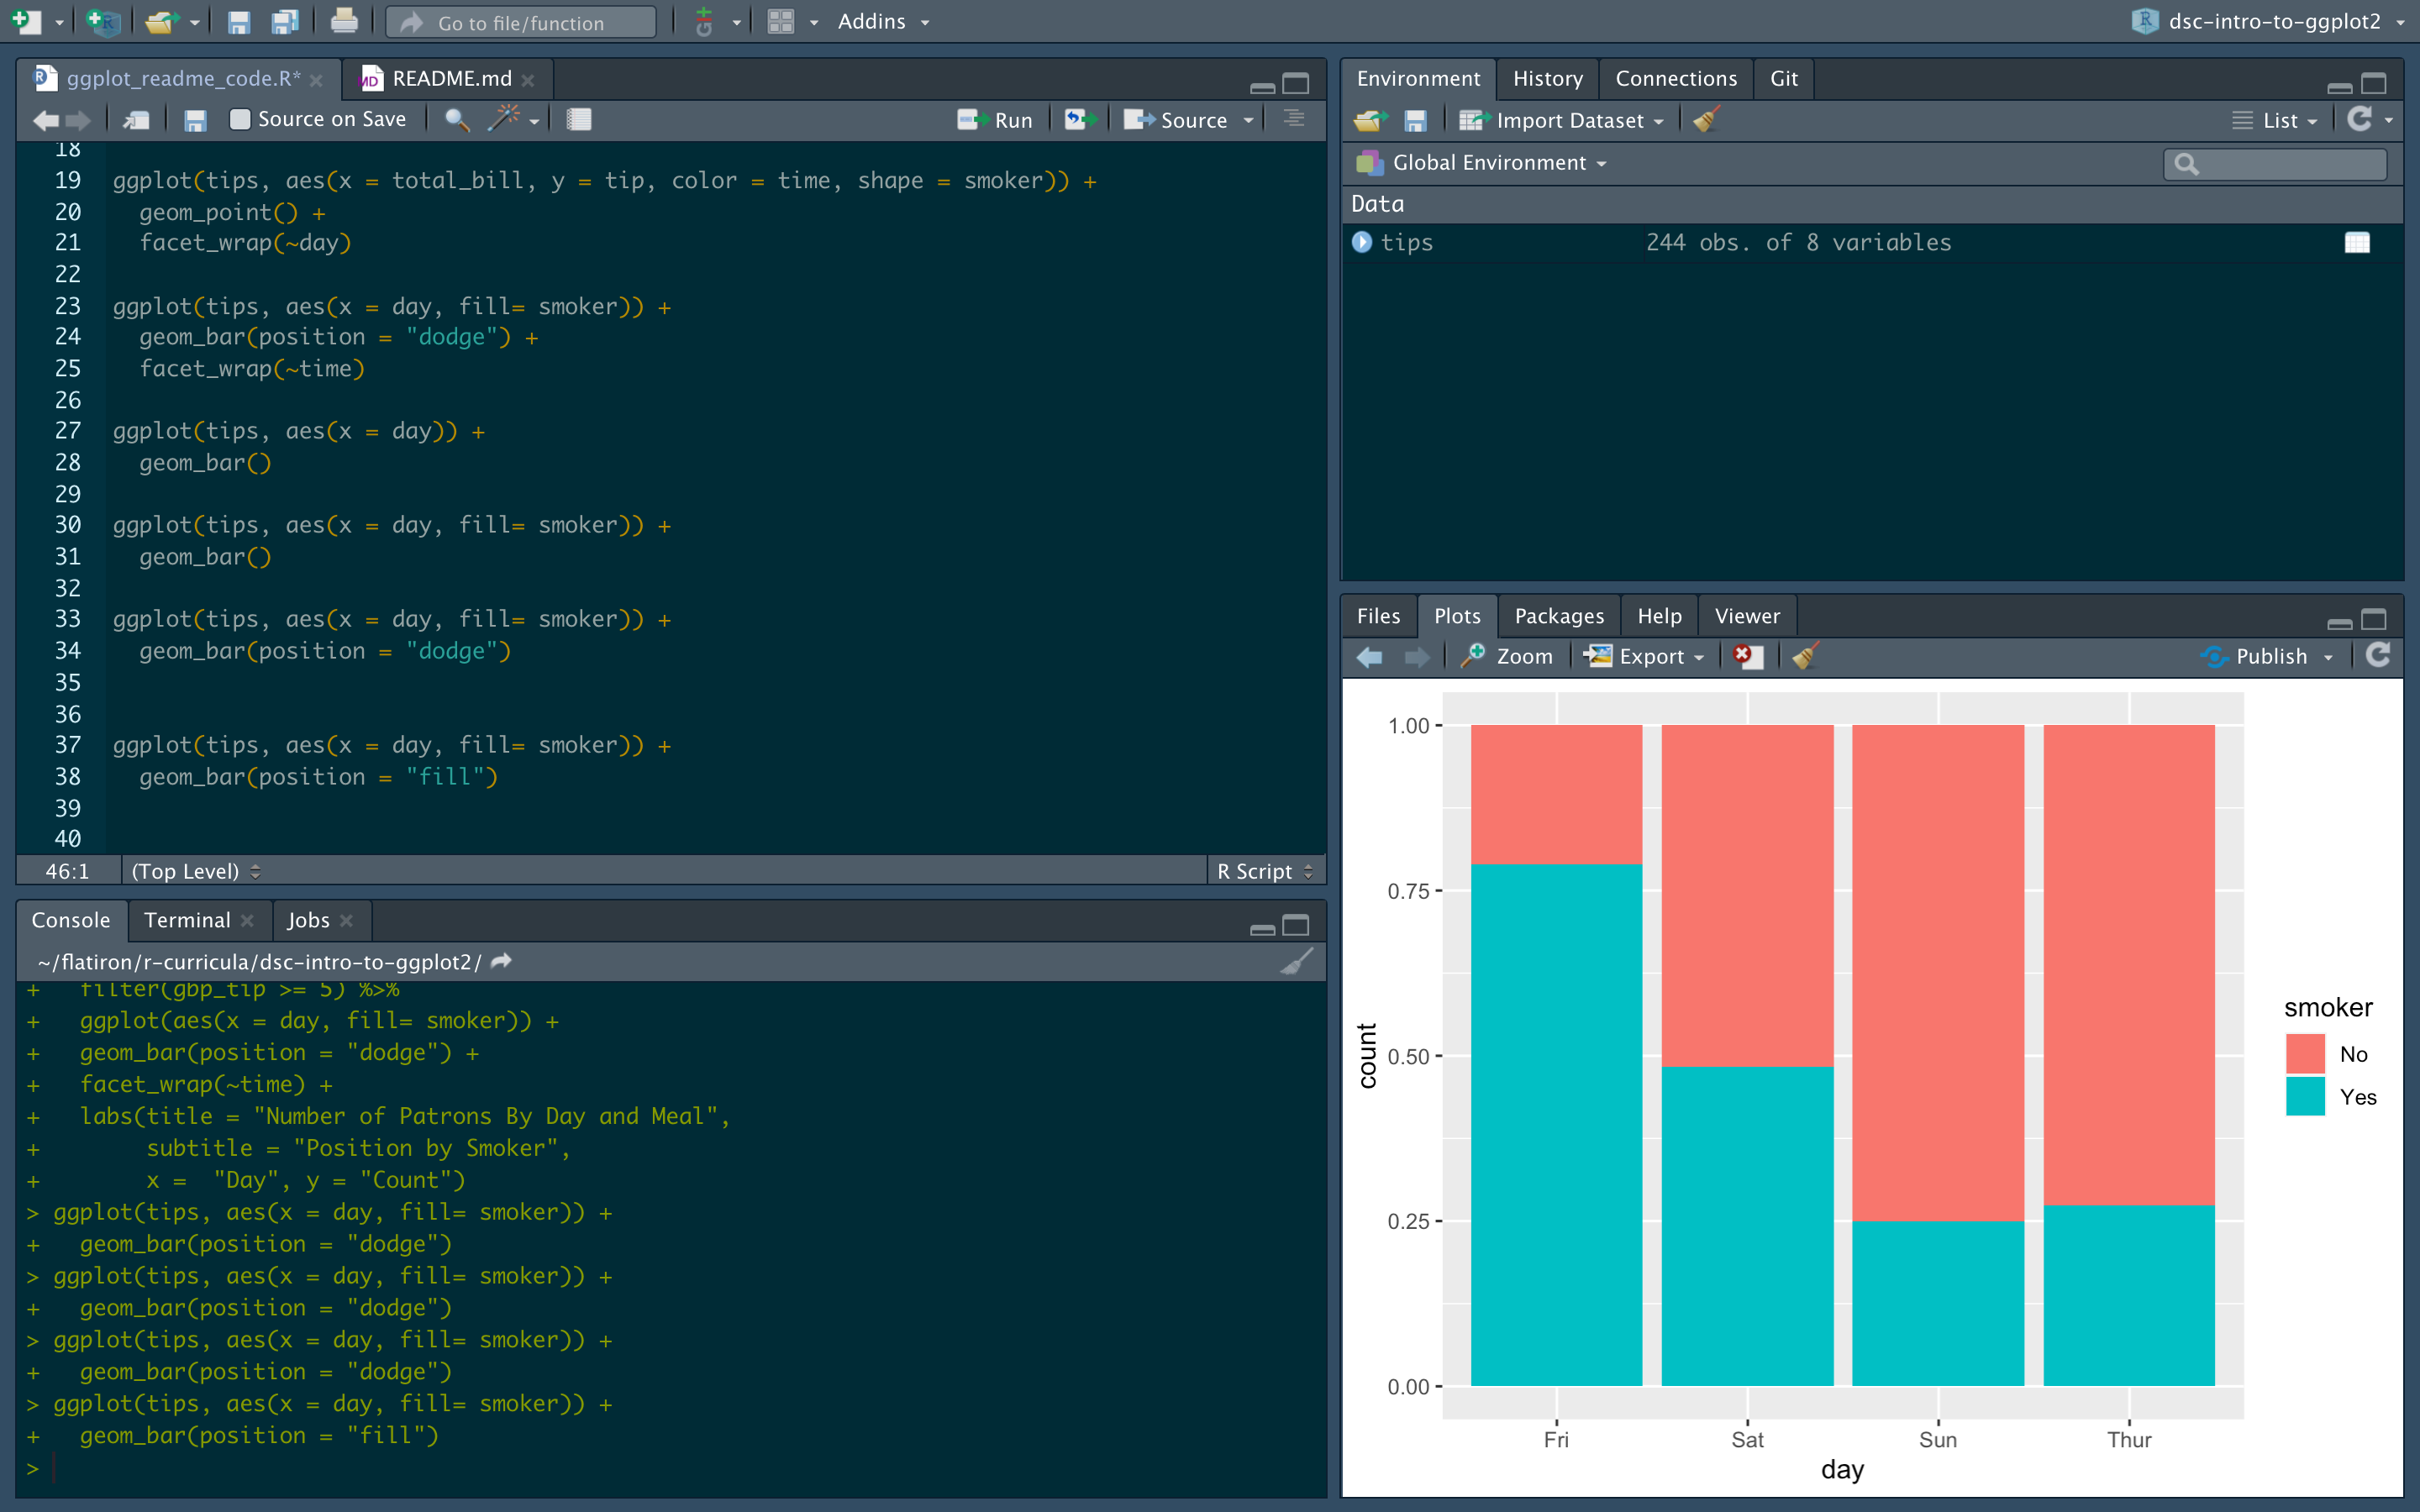Viewport: 2420px width, 1512px height.
Task: Clear console with the broom icon
Action: pyautogui.click(x=1297, y=962)
